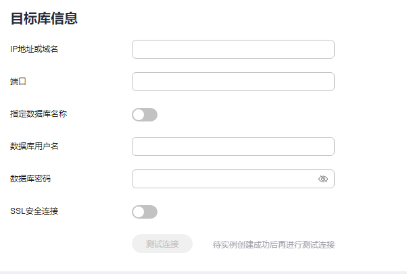
Task: Select the hint text 待实例创建成功后再进行测试连接
Action: pos(274,244)
